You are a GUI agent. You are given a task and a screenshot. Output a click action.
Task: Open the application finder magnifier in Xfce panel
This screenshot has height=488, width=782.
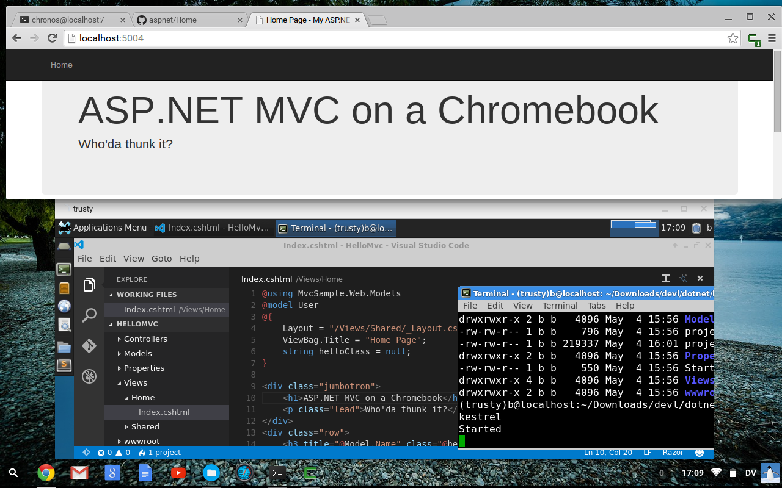64,325
